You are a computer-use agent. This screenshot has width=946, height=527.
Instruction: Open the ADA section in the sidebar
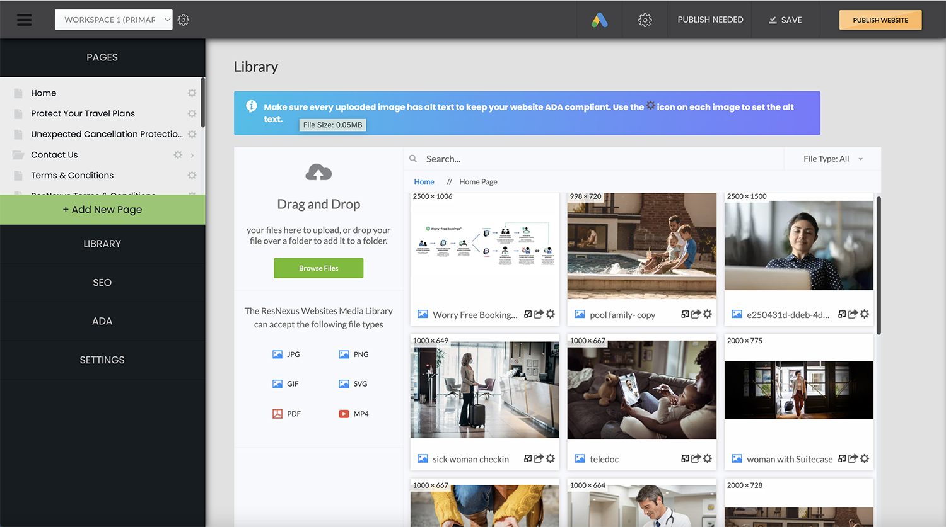coord(102,321)
